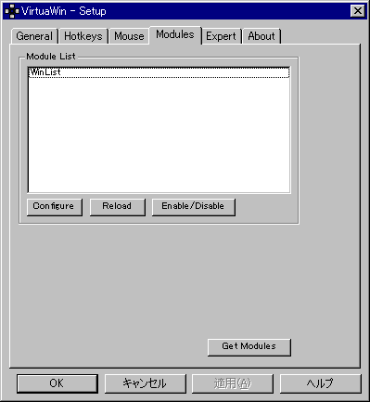Open the Hotkeys tab
The width and height of the screenshot is (370, 402).
tap(83, 36)
